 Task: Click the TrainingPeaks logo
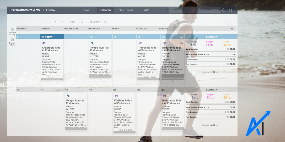[26, 10]
